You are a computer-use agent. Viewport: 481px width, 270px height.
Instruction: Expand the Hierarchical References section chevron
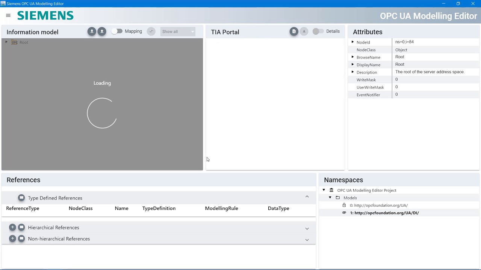307,228
